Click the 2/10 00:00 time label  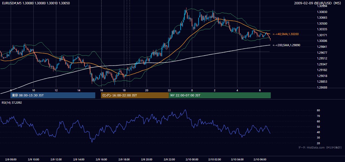(192, 160)
